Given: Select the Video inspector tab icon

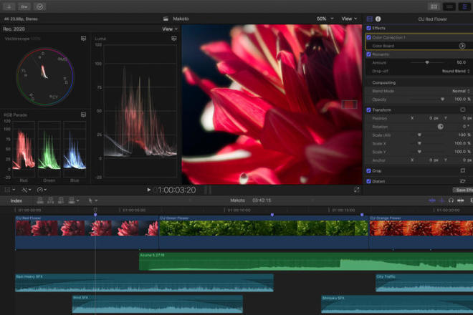Looking at the screenshot, I should point(370,19).
